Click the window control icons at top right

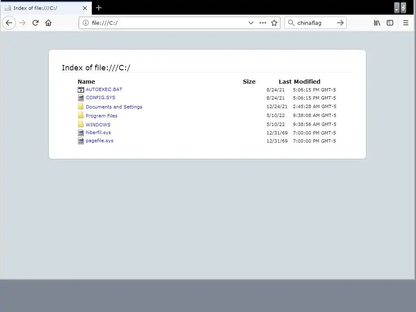[400, 8]
